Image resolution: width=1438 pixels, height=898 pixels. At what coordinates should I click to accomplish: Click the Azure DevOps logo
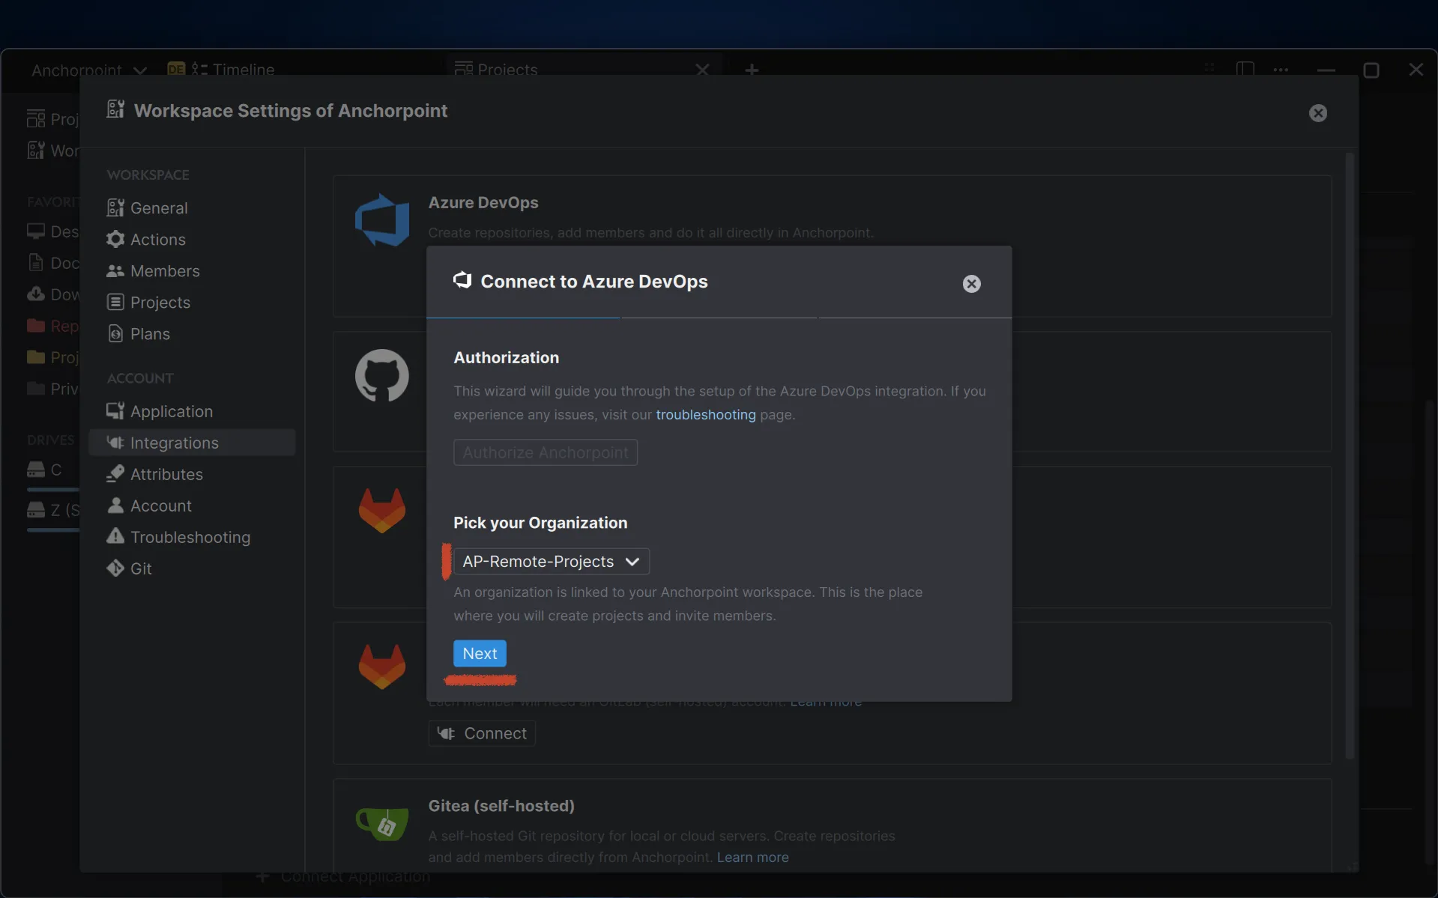[x=382, y=220]
